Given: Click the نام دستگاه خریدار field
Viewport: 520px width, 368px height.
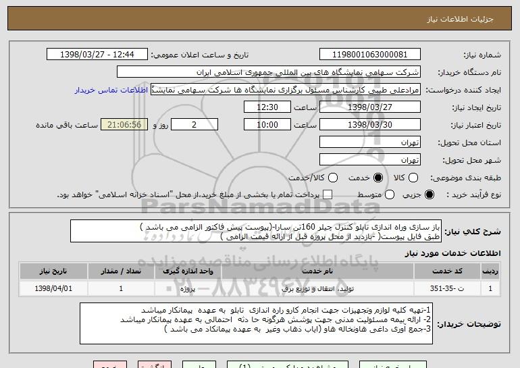Looking at the screenshot, I should [269, 72].
